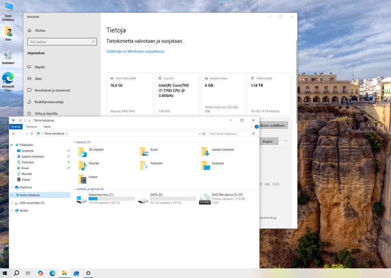The height and width of the screenshot is (278, 391).
Task: Collapse the Laitteet ja asemat group
Action: pos(74,189)
